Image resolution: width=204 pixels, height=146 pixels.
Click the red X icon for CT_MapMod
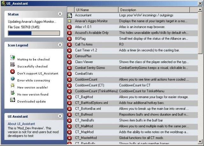pyautogui.click(x=69, y=132)
